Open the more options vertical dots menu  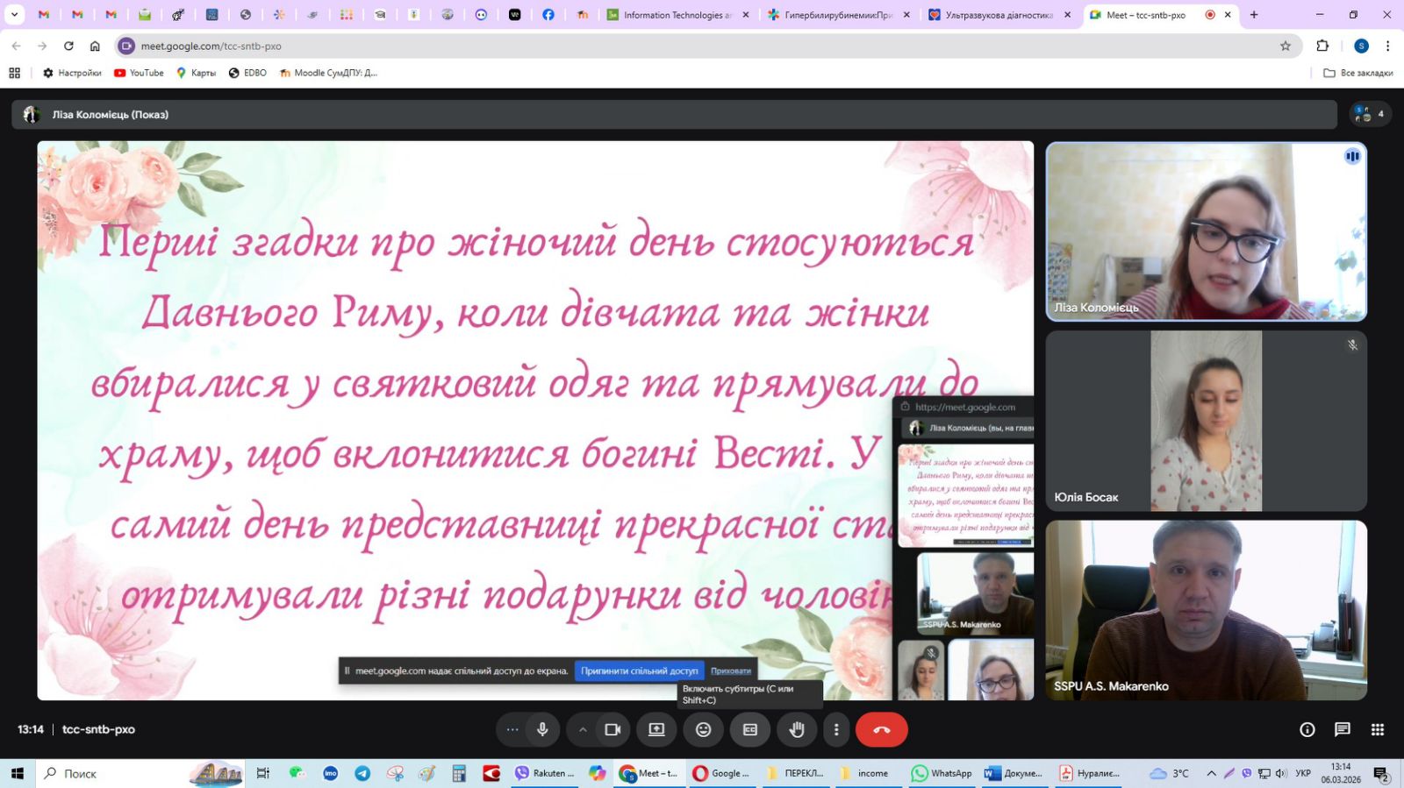836,729
